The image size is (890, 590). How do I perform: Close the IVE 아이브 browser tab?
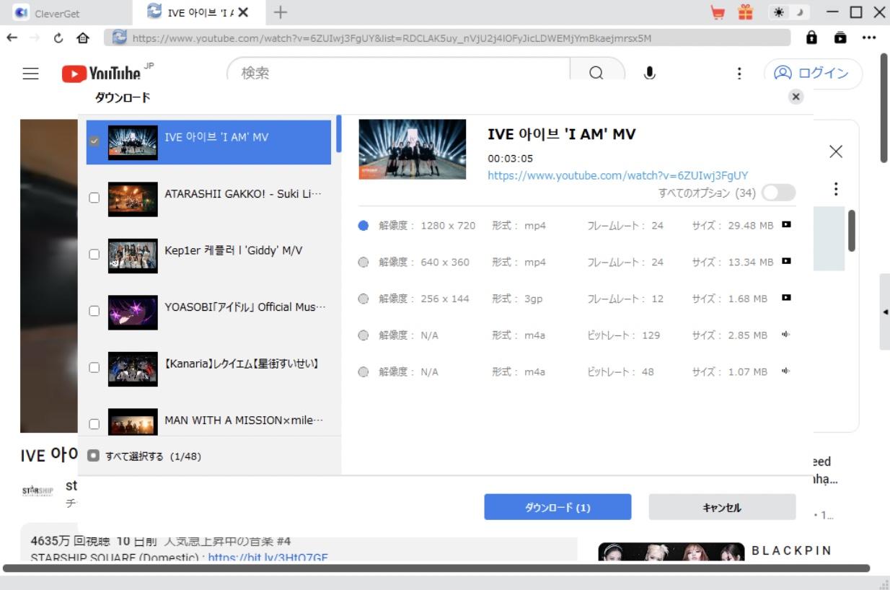pyautogui.click(x=243, y=12)
